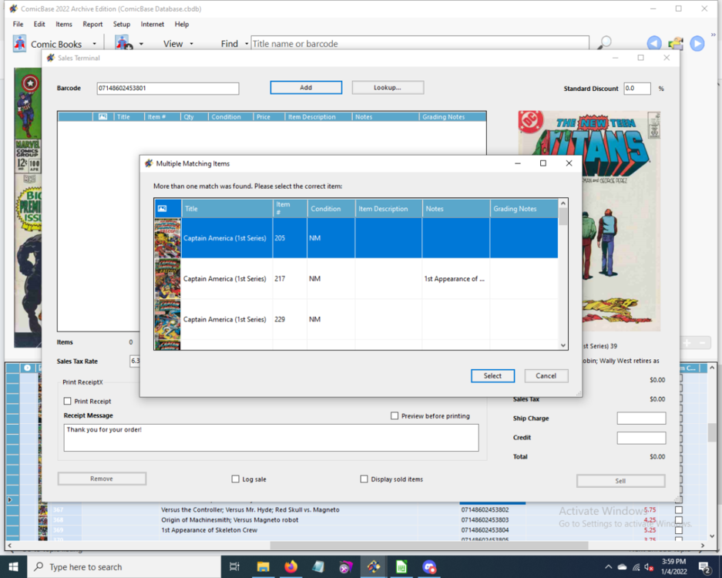Open Firefox from the taskbar
This screenshot has height=578, width=722.
tap(290, 566)
